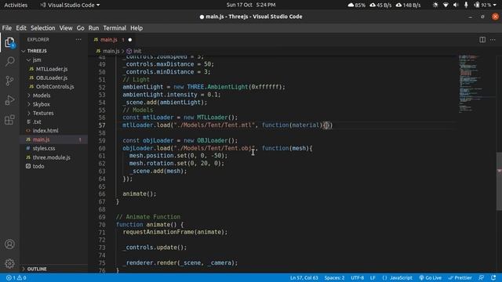
Task: Click Prettier in status bar
Action: pos(460,278)
